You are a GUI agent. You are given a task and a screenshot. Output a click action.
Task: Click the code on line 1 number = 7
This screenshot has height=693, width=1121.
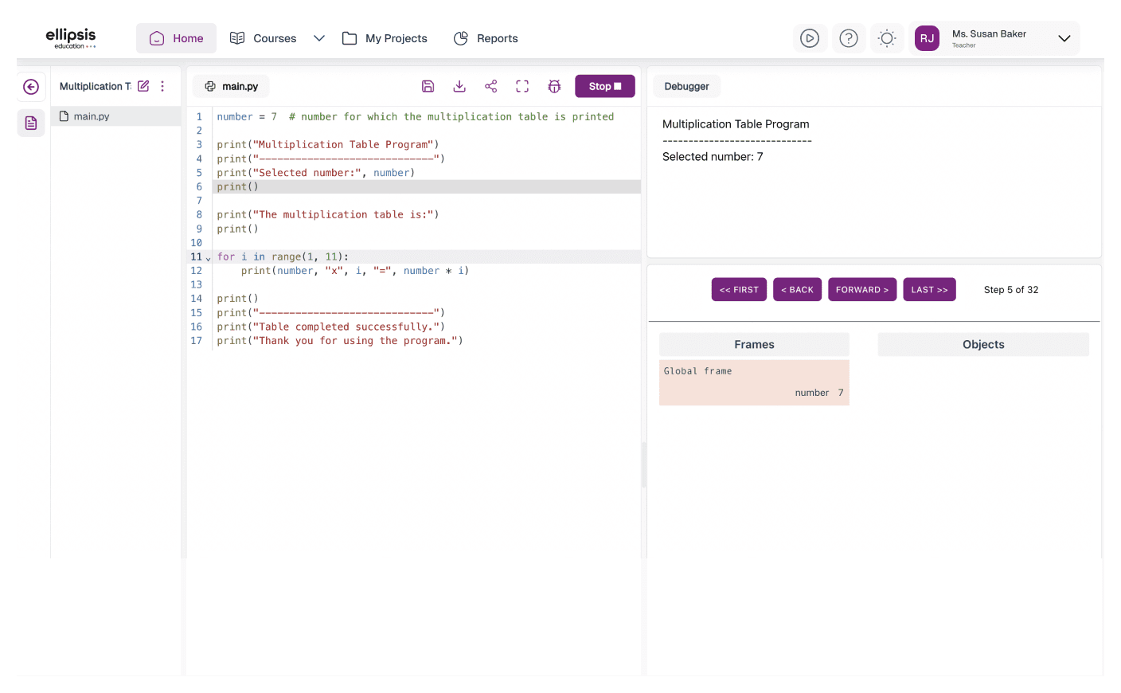(247, 116)
